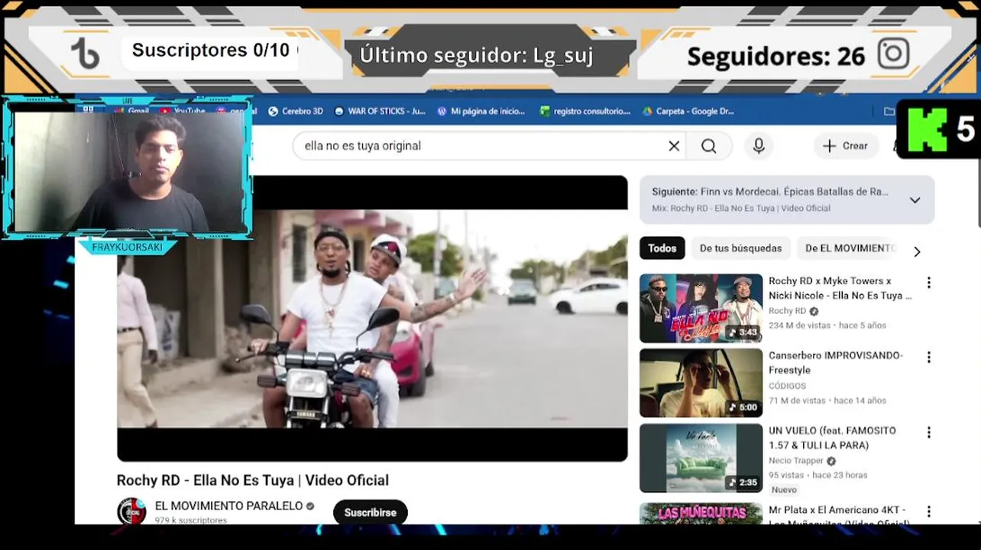Open options menu for Rochy RD x Myke Towers video
Screen dimensions: 981x550
pyautogui.click(x=928, y=283)
